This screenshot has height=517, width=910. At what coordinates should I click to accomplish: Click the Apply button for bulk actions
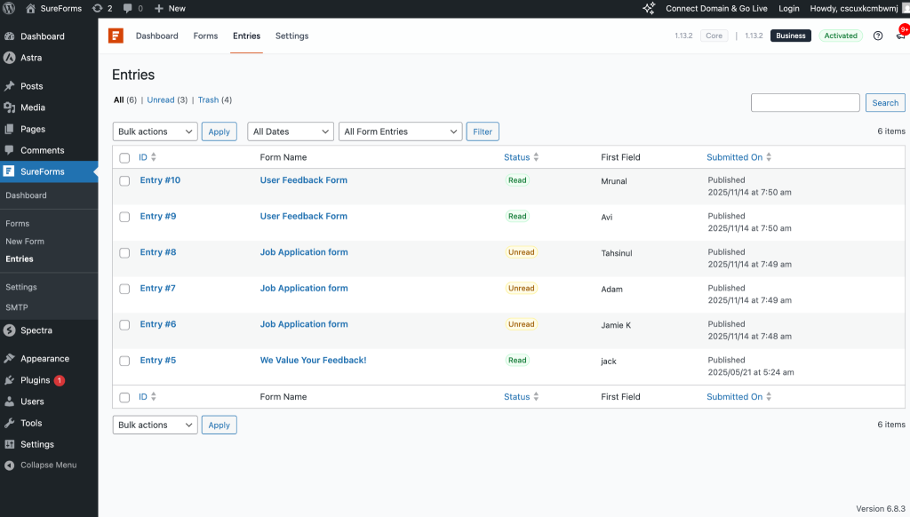[219, 131]
